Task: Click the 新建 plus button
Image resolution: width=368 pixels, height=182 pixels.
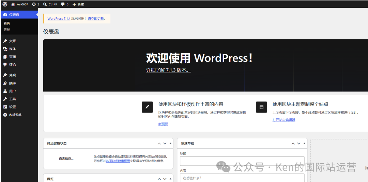Action: 78,4
